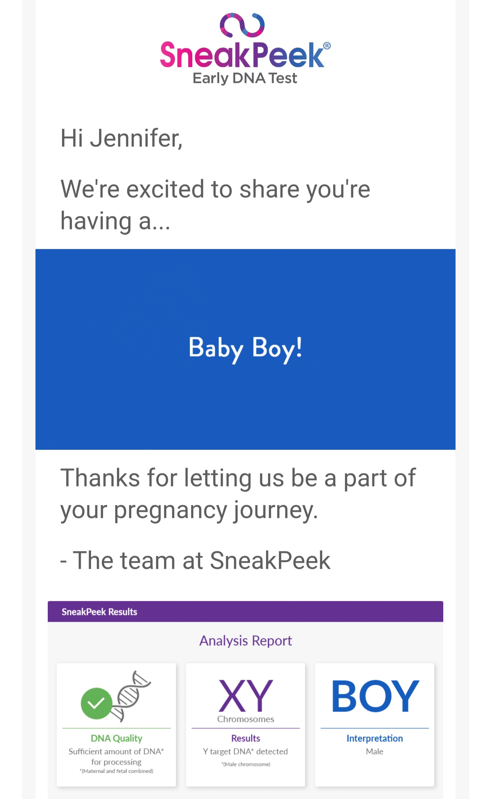The width and height of the screenshot is (491, 799).
Task: Click the Maternal and fetal combined footnote
Action: click(x=116, y=771)
